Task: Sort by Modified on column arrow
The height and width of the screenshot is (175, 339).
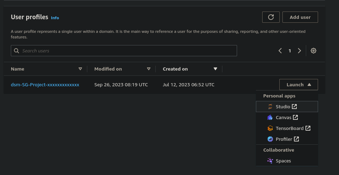Action: (148, 69)
